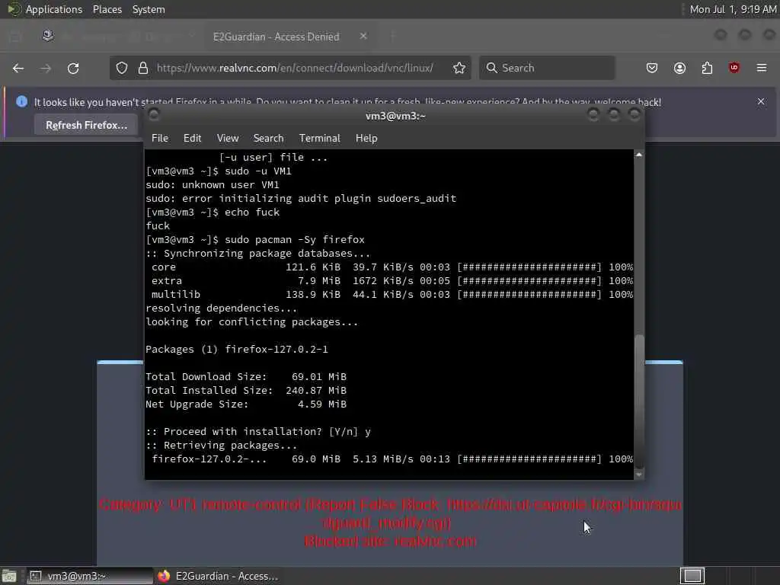The height and width of the screenshot is (585, 780).
Task: Click the Firefox forward arrow
Action: pyautogui.click(x=46, y=68)
